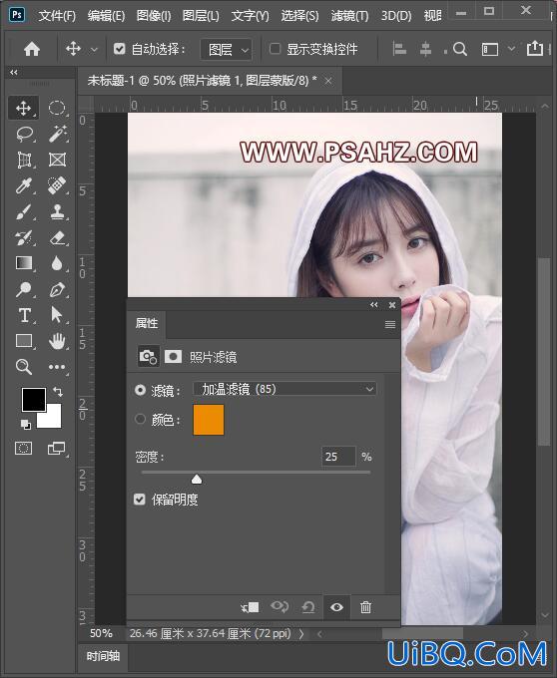Open the search magnifier in options bar

460,49
